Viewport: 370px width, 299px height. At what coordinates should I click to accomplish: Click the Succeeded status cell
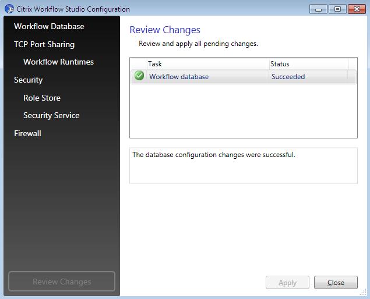coord(288,77)
